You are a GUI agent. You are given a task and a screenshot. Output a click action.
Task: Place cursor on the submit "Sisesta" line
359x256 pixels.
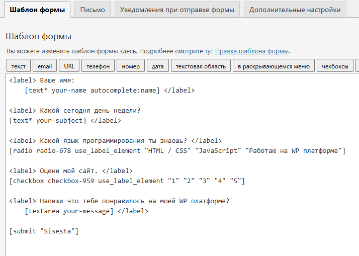44,231
